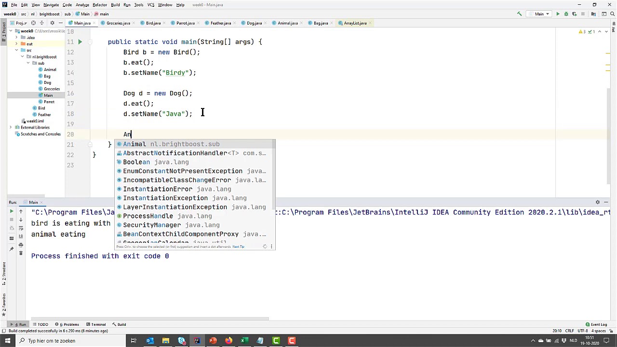Viewport: 617px width, 347px height.
Task: Collapse the nl.brightboost package
Action: tap(22, 56)
